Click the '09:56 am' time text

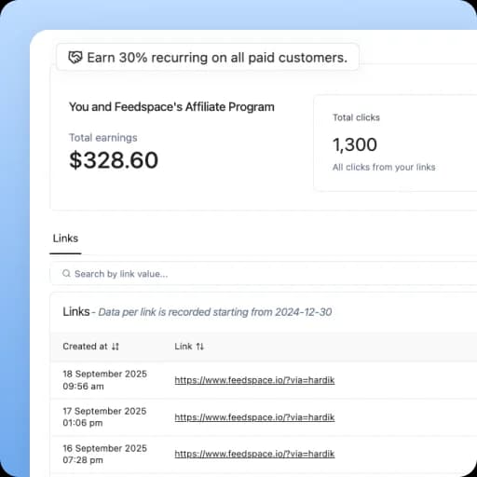pos(83,387)
